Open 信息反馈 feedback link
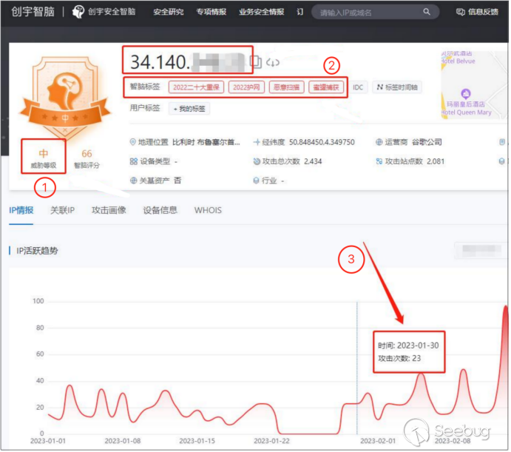511x452 pixels. [x=478, y=12]
